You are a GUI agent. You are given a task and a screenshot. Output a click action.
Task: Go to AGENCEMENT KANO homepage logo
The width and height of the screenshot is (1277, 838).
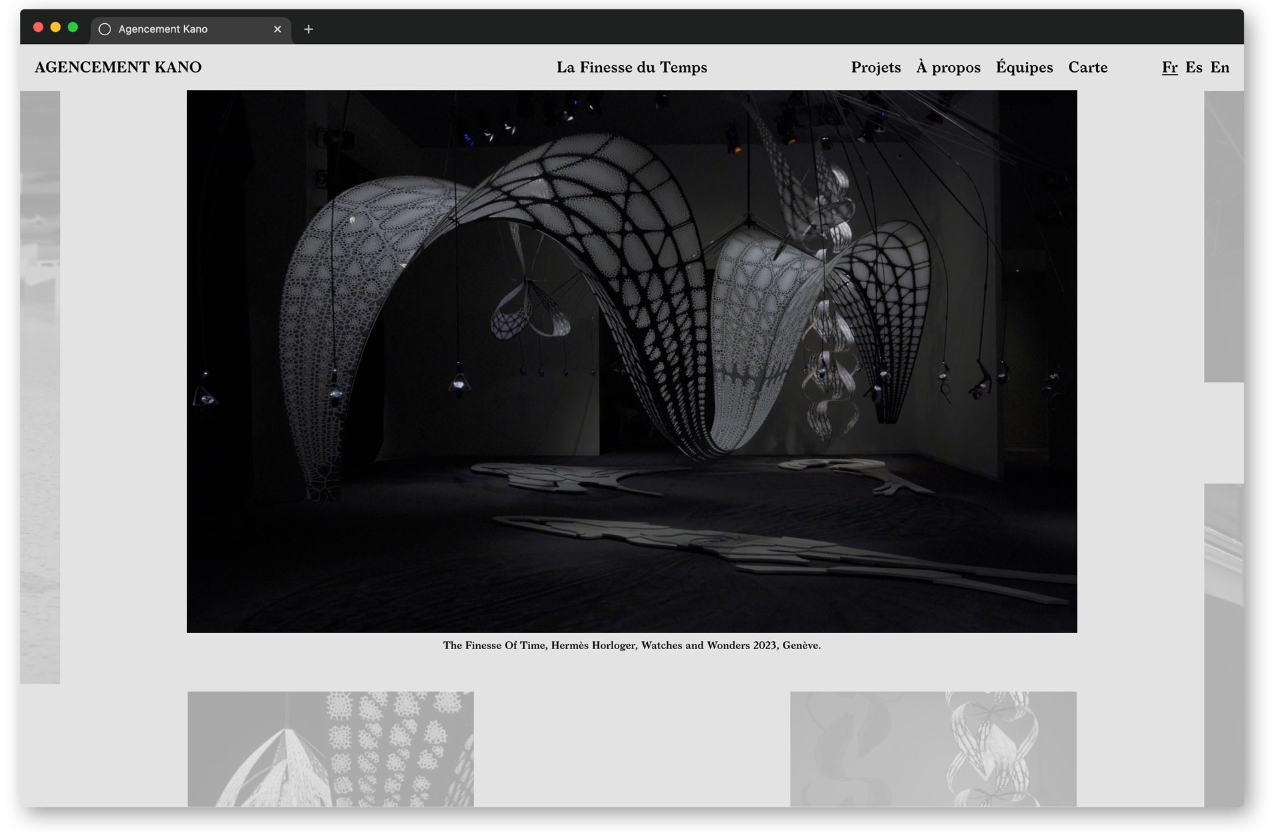118,67
